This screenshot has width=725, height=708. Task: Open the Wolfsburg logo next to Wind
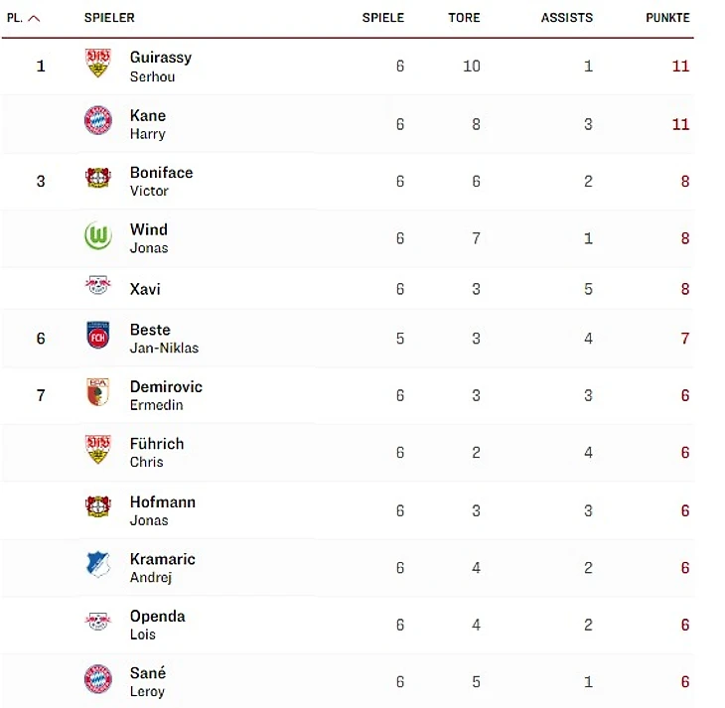pyautogui.click(x=97, y=236)
